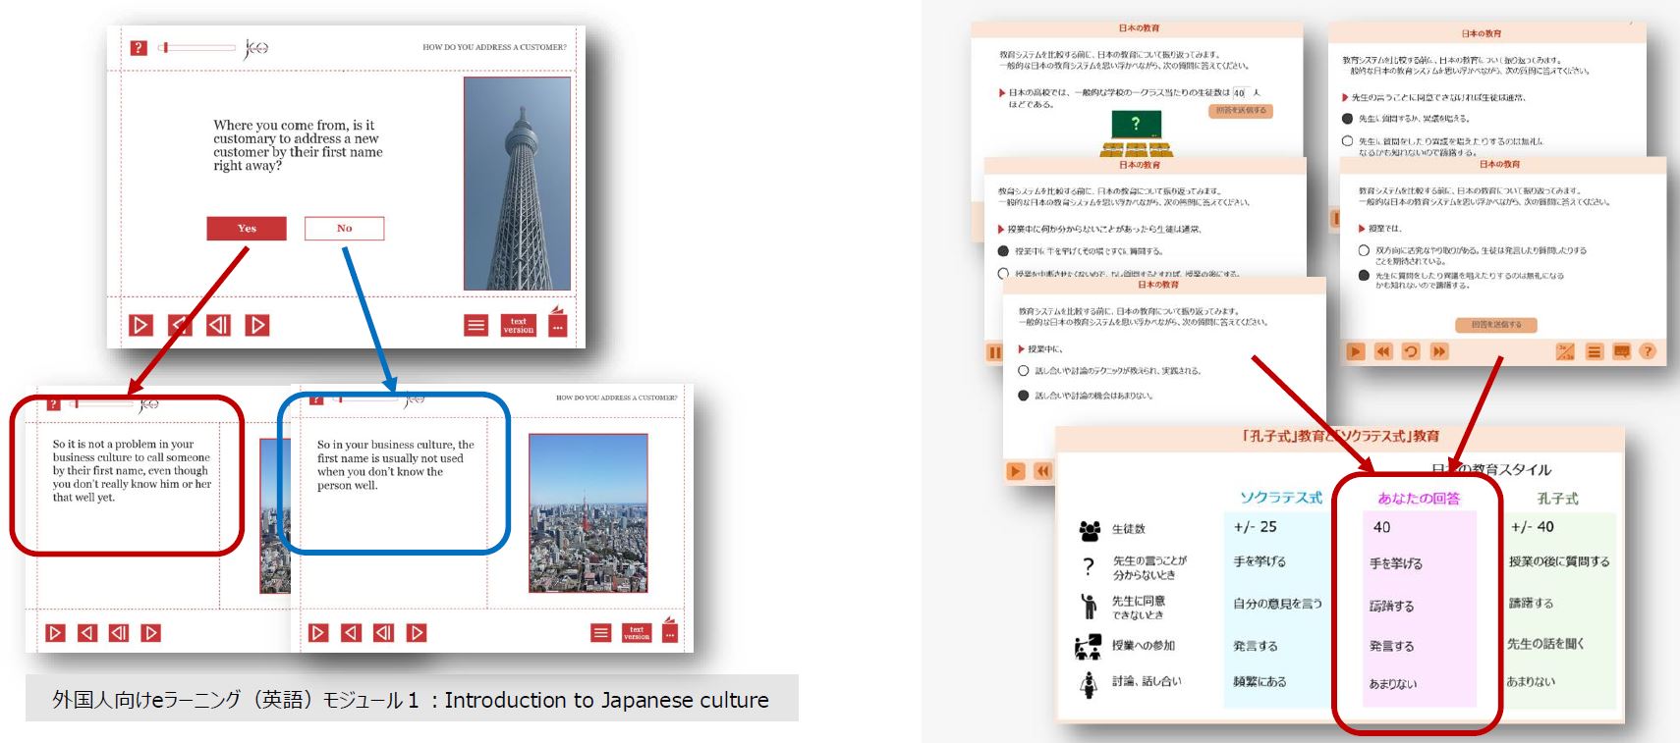This screenshot has width=1680, height=743.
Task: Click the 孔子式 column header
Action: (1558, 499)
